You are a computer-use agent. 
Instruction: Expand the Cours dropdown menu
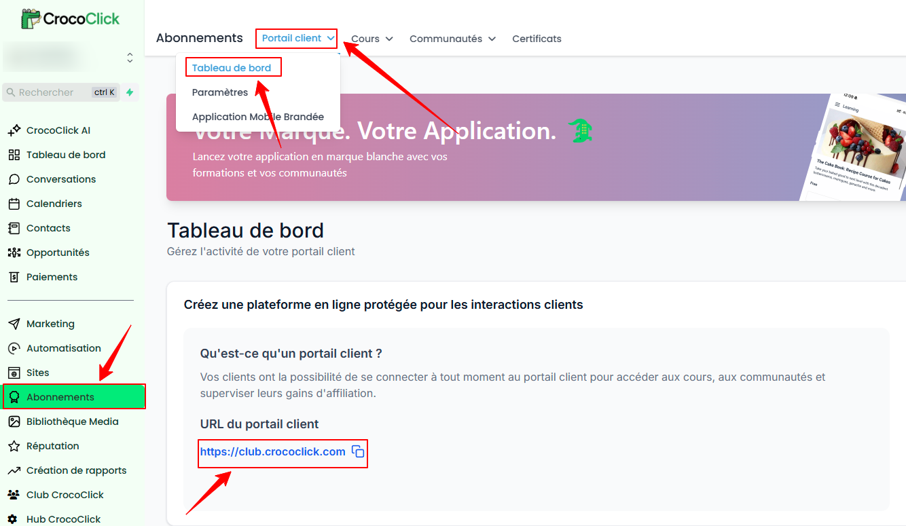click(372, 39)
